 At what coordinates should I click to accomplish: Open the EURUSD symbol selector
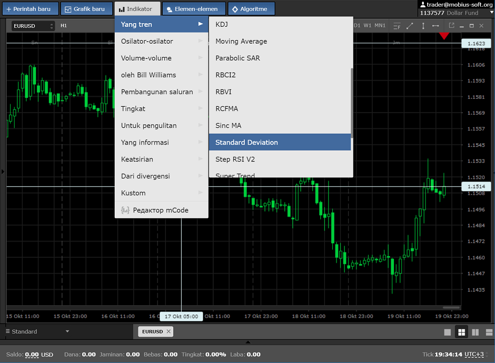point(33,26)
